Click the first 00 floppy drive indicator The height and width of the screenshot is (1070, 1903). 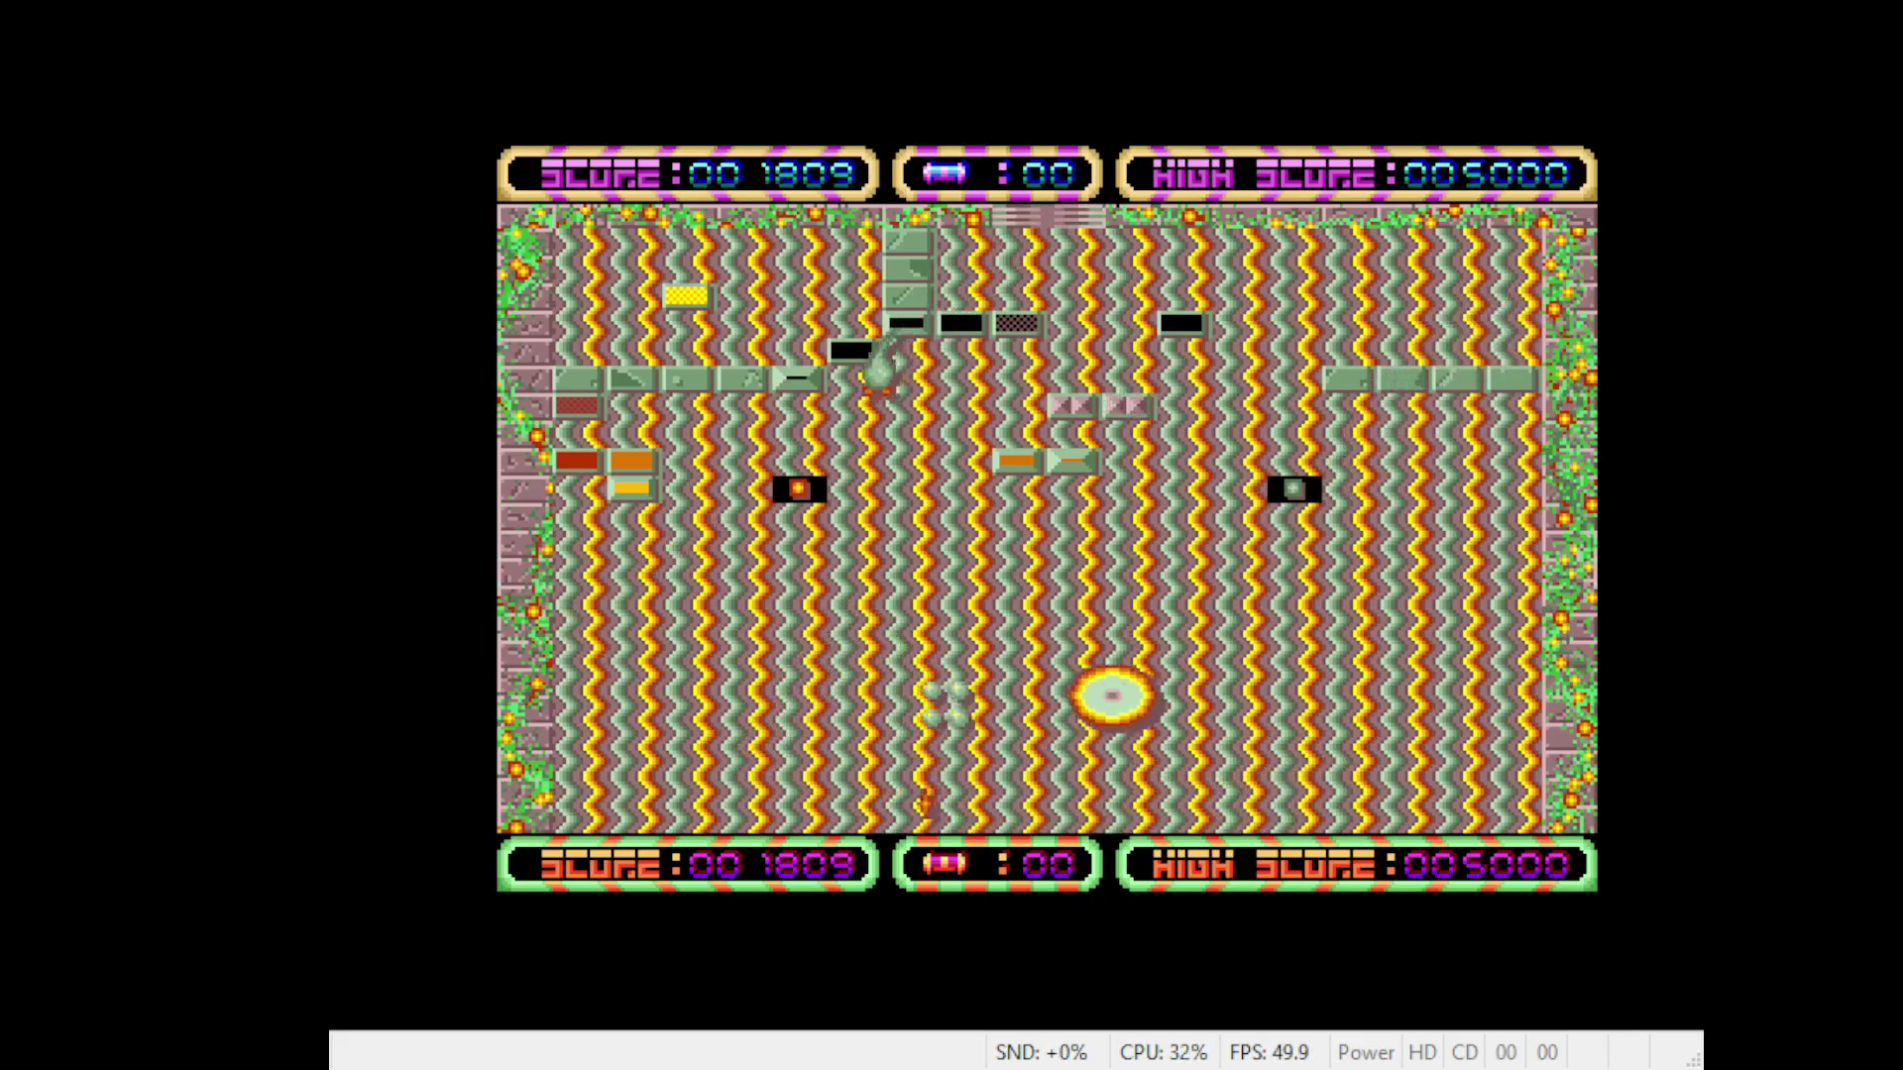1506,1052
